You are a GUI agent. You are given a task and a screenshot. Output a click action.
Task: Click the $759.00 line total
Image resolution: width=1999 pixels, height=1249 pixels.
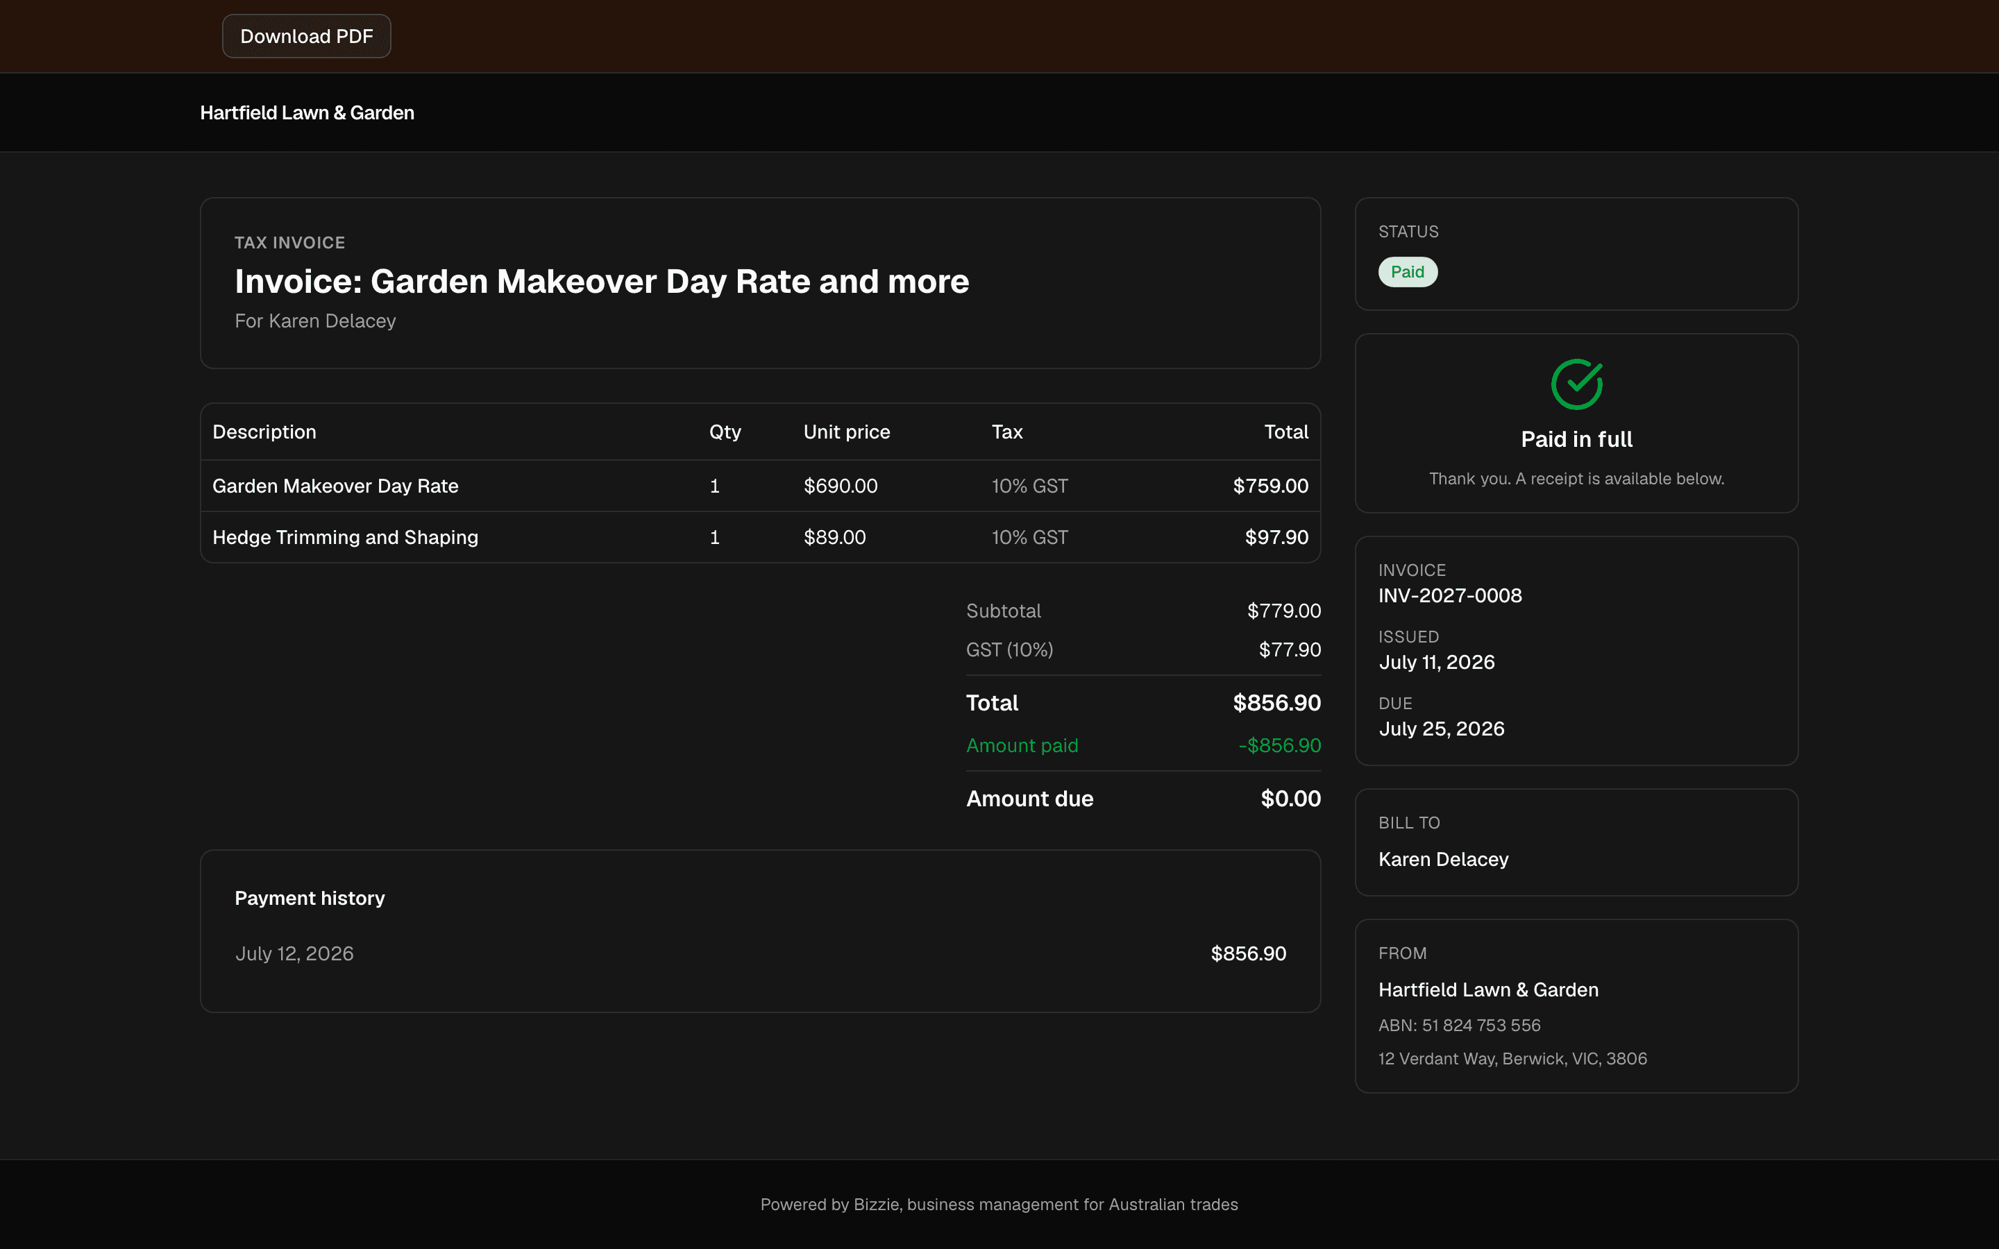click(x=1270, y=486)
